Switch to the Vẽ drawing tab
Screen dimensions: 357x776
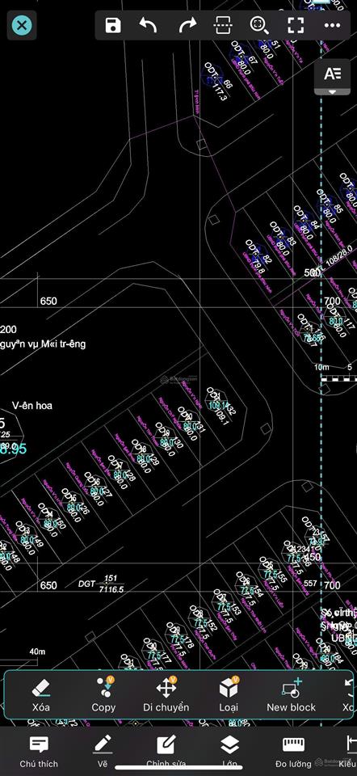[x=103, y=753]
